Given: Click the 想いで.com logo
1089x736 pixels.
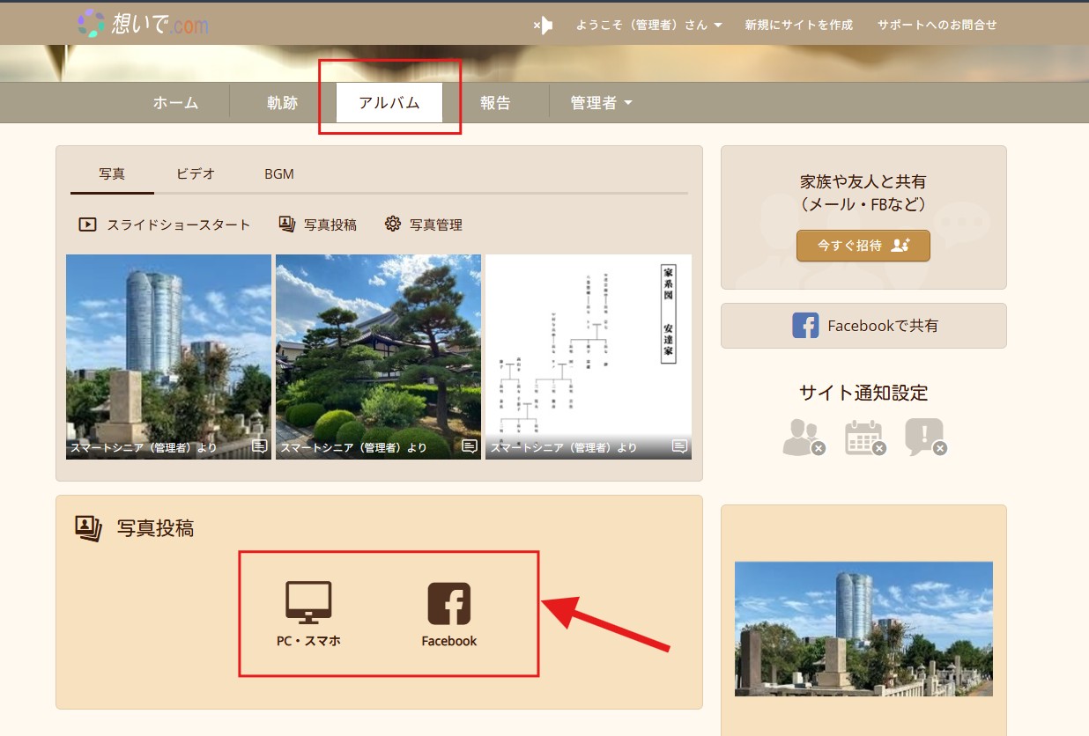Looking at the screenshot, I should 144,24.
